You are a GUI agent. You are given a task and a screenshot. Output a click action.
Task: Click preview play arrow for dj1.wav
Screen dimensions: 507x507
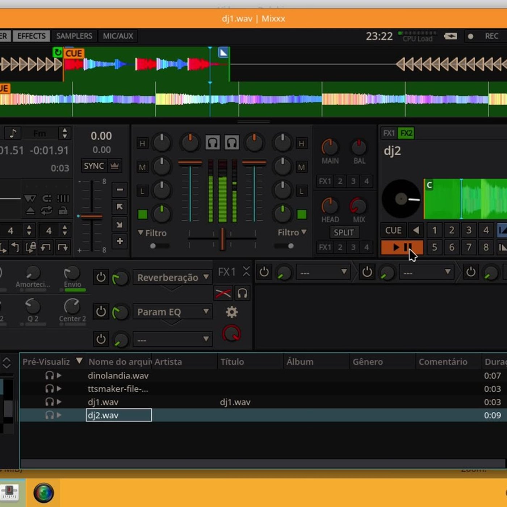click(59, 402)
